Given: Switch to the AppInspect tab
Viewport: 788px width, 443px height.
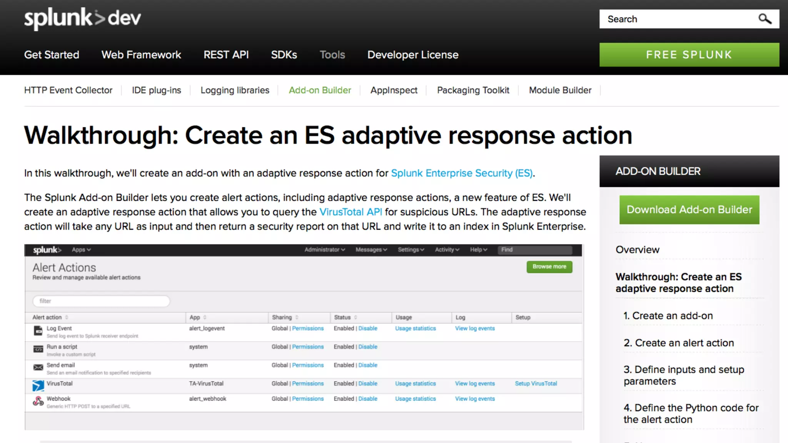Looking at the screenshot, I should point(394,90).
